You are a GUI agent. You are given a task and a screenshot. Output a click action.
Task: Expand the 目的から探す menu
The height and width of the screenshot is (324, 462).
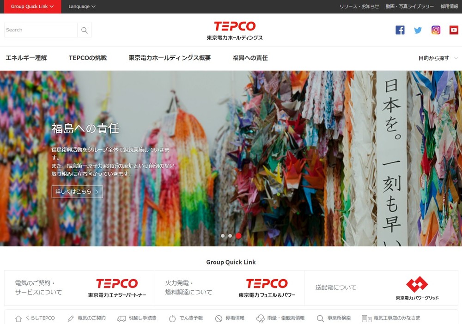pos(438,58)
